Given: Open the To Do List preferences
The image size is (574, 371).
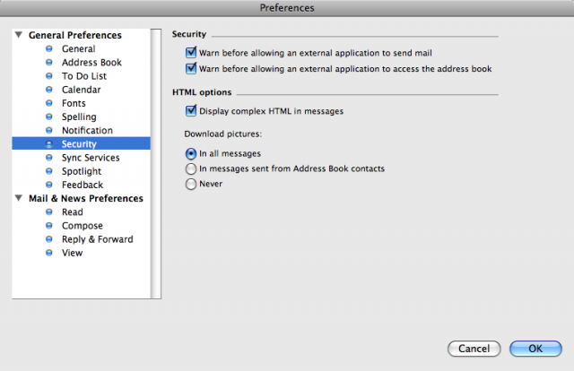Looking at the screenshot, I should point(83,76).
